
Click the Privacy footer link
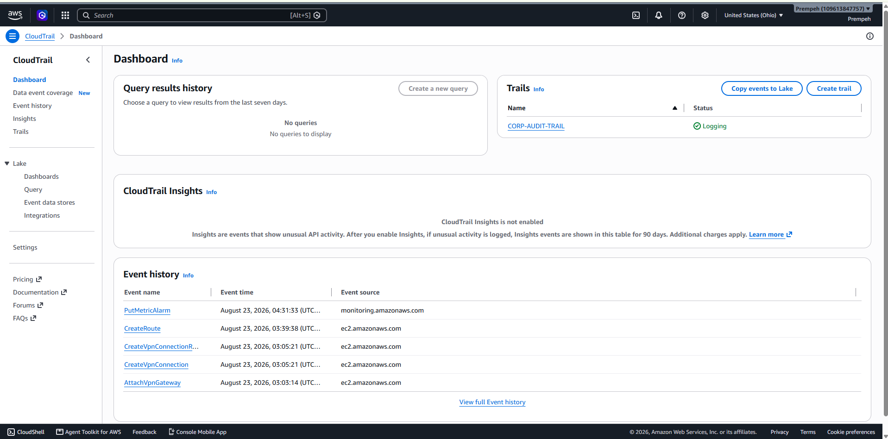coord(780,432)
